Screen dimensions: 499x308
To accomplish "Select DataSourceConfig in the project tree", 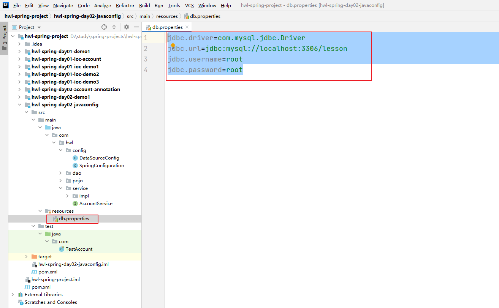I will tap(99, 158).
